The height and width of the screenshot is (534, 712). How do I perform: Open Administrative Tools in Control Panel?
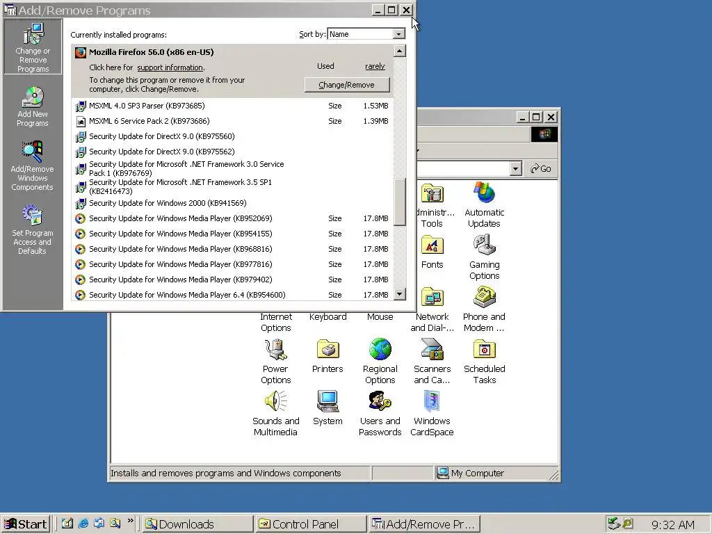[x=432, y=205]
